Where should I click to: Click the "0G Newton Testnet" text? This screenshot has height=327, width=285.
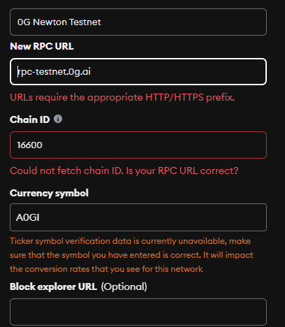(59, 22)
